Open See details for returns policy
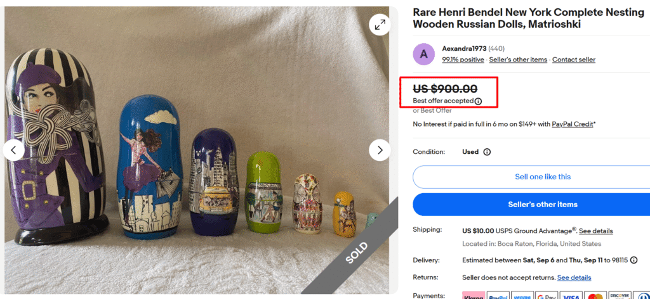Viewport: 650px width, 299px height. (x=574, y=277)
